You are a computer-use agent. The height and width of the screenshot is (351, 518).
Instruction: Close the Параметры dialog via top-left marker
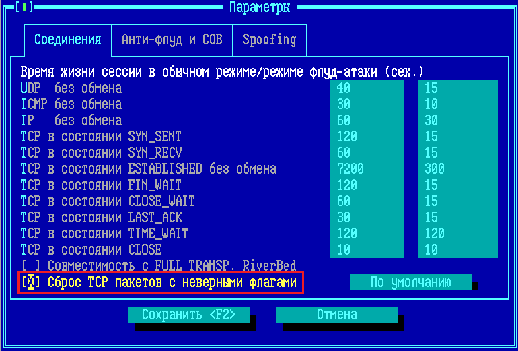tap(24, 8)
